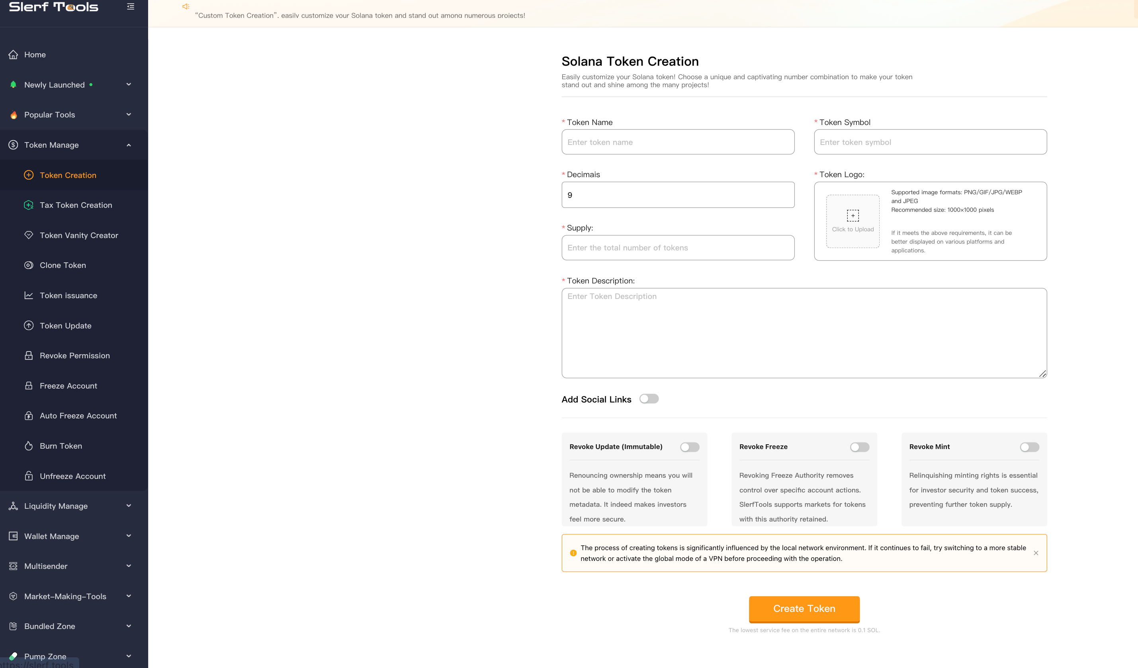
Task: Click the Liquidity Manage nodes icon
Action: [13, 506]
